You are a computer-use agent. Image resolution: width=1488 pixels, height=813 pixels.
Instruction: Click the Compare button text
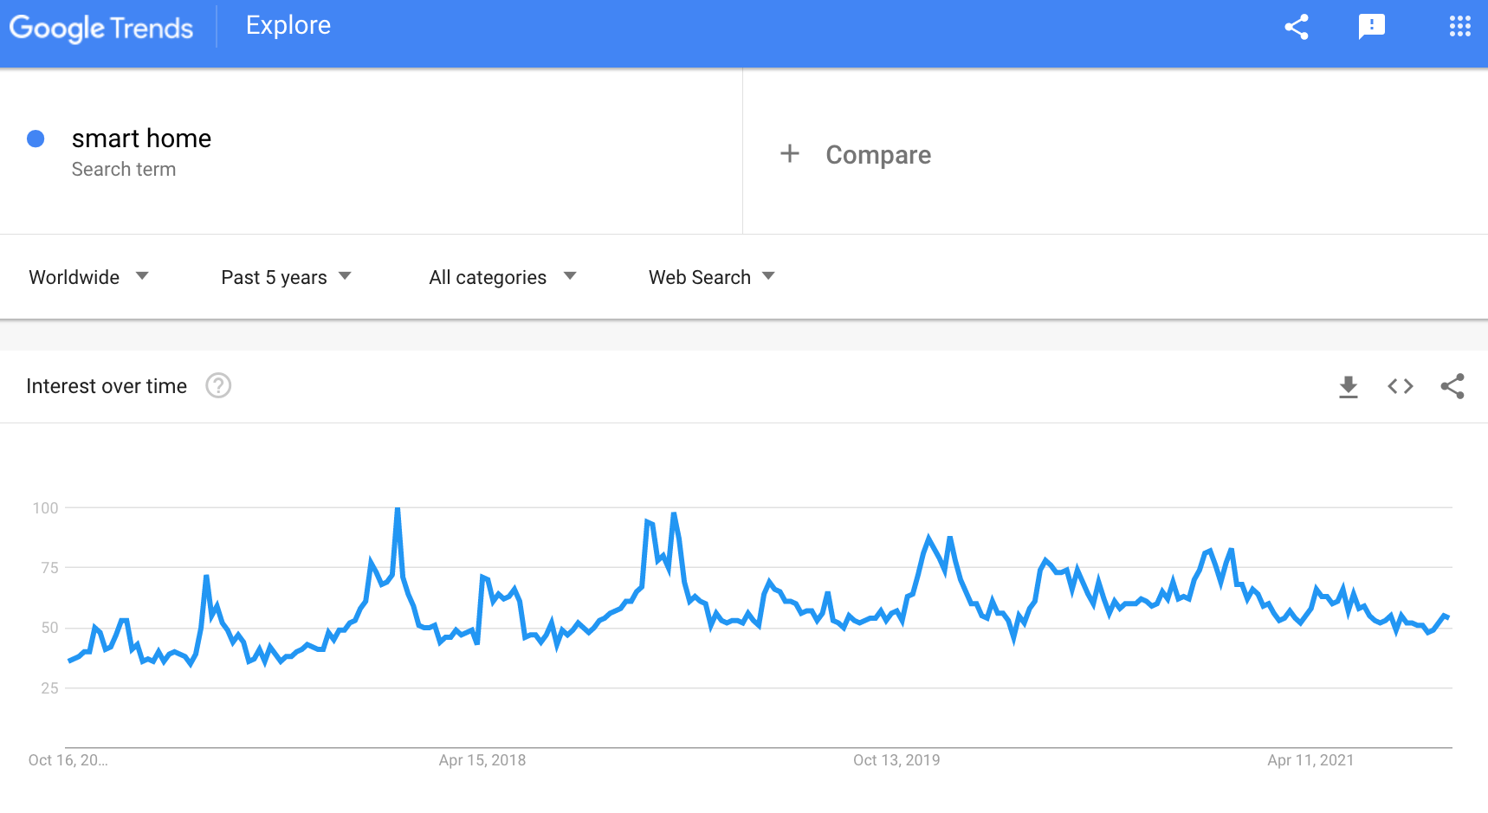(877, 155)
